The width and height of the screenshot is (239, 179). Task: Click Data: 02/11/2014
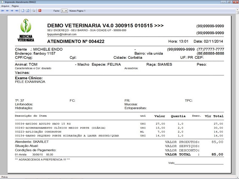[208, 41]
